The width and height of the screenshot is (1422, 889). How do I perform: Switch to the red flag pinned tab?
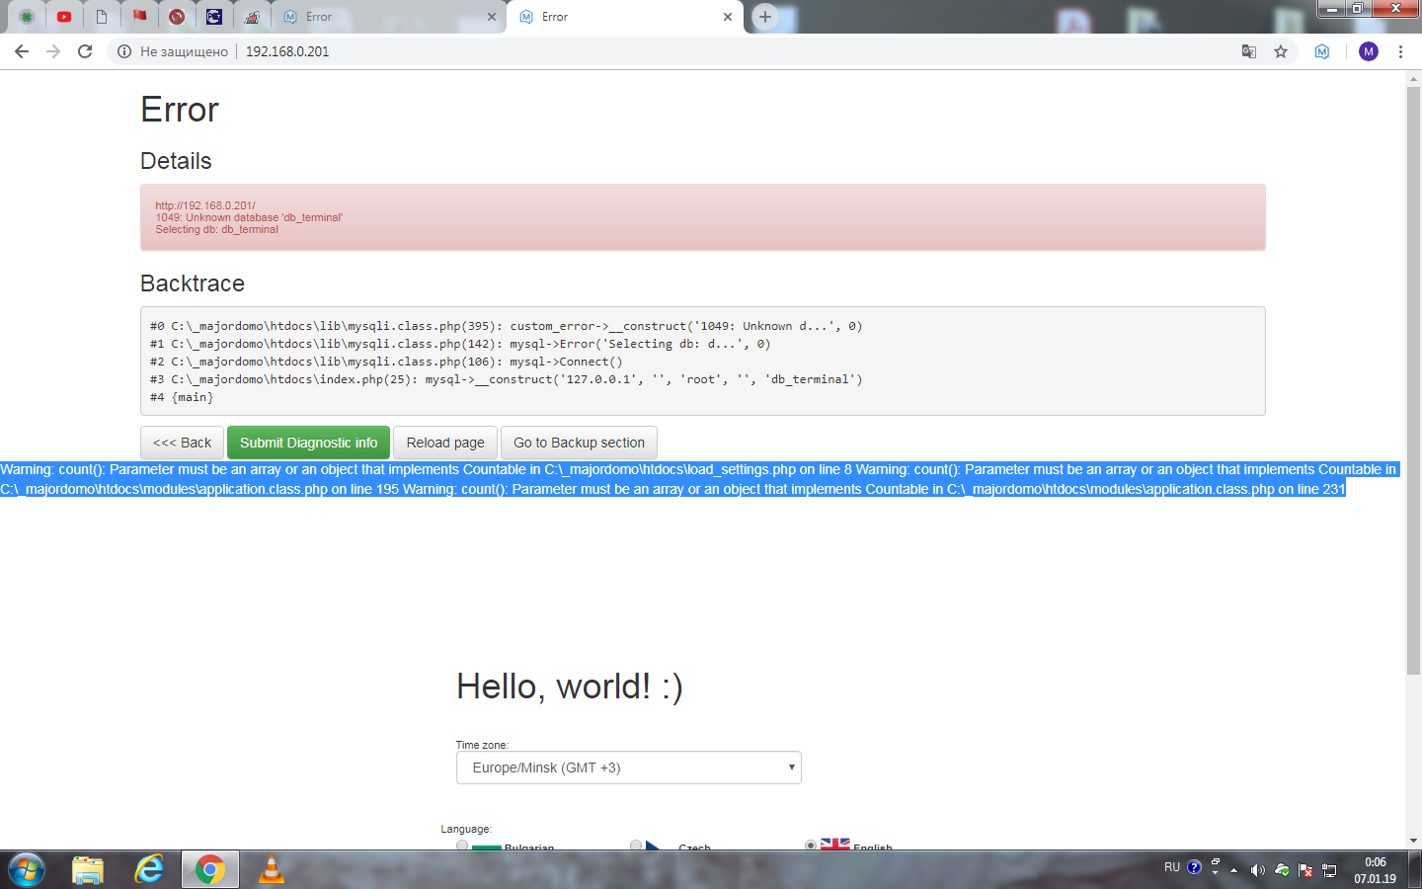(139, 17)
